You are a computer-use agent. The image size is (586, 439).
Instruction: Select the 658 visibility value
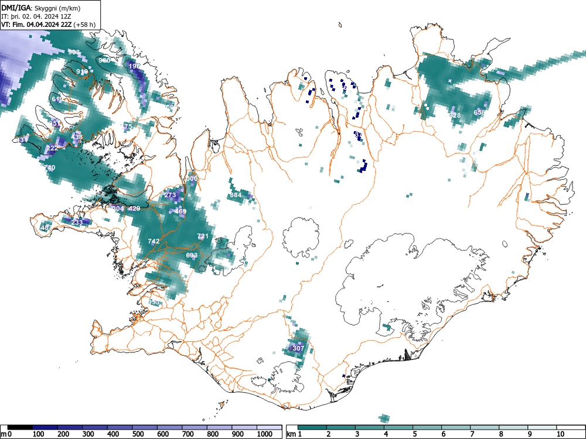click(479, 112)
